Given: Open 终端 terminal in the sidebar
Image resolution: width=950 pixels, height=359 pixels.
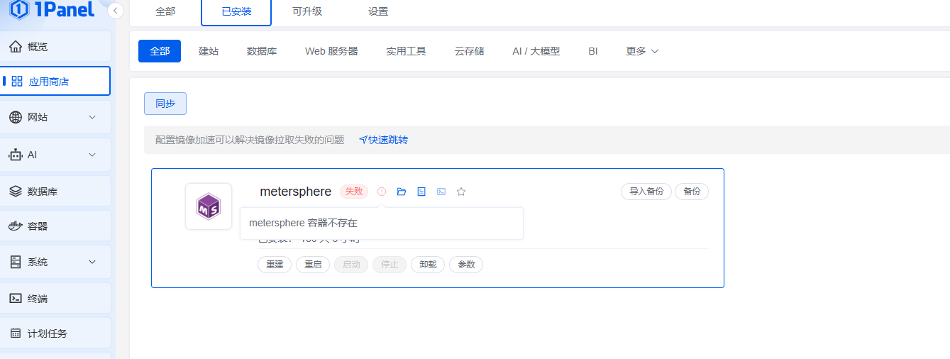Looking at the screenshot, I should (x=56, y=299).
